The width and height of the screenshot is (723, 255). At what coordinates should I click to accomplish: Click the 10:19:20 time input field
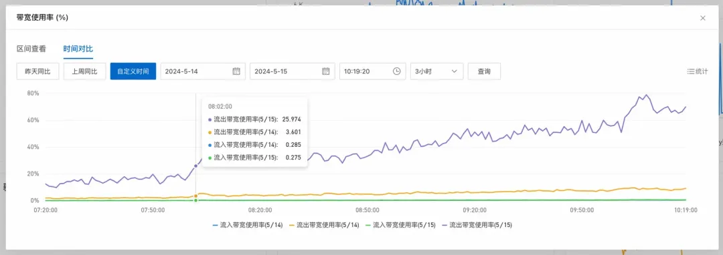tap(373, 71)
